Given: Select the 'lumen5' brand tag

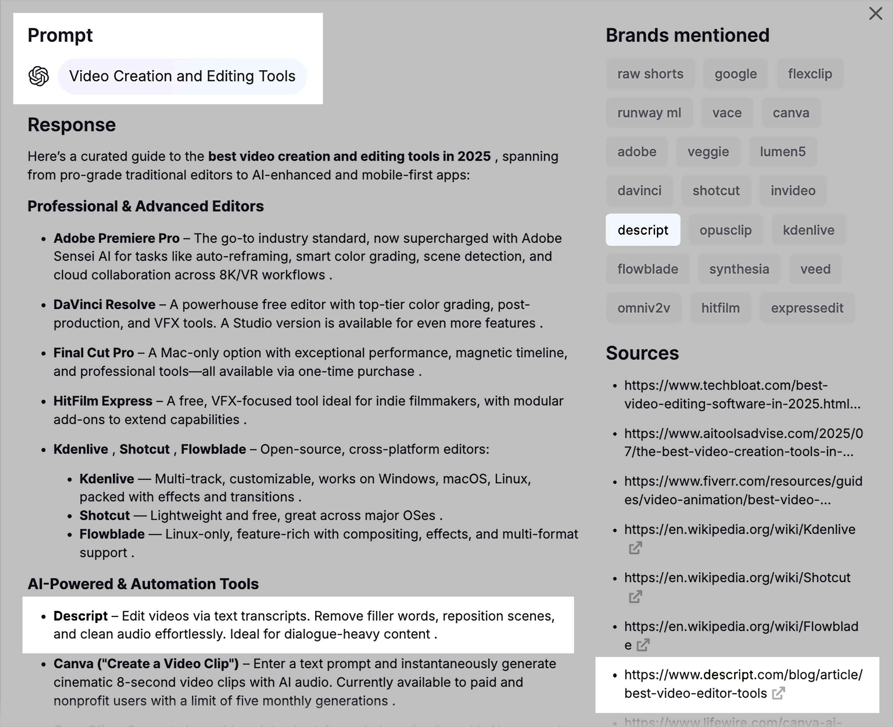Looking at the screenshot, I should click(783, 152).
